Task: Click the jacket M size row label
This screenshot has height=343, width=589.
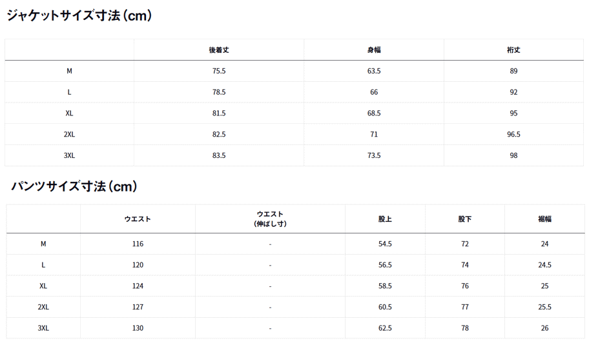Action: (x=70, y=71)
